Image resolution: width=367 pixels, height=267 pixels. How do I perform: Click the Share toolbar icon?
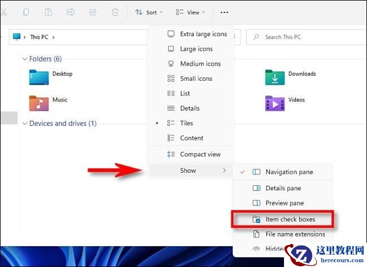(93, 12)
